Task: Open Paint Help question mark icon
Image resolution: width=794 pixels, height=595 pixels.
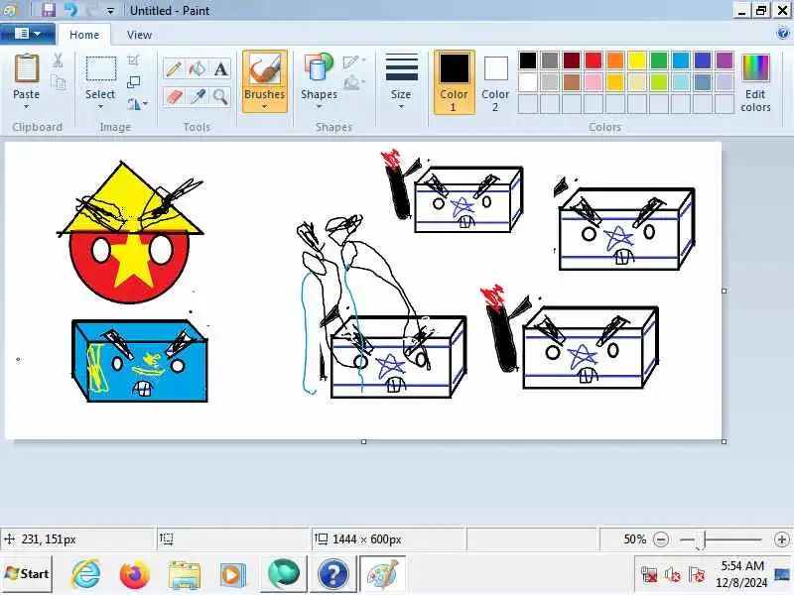Action: click(782, 34)
